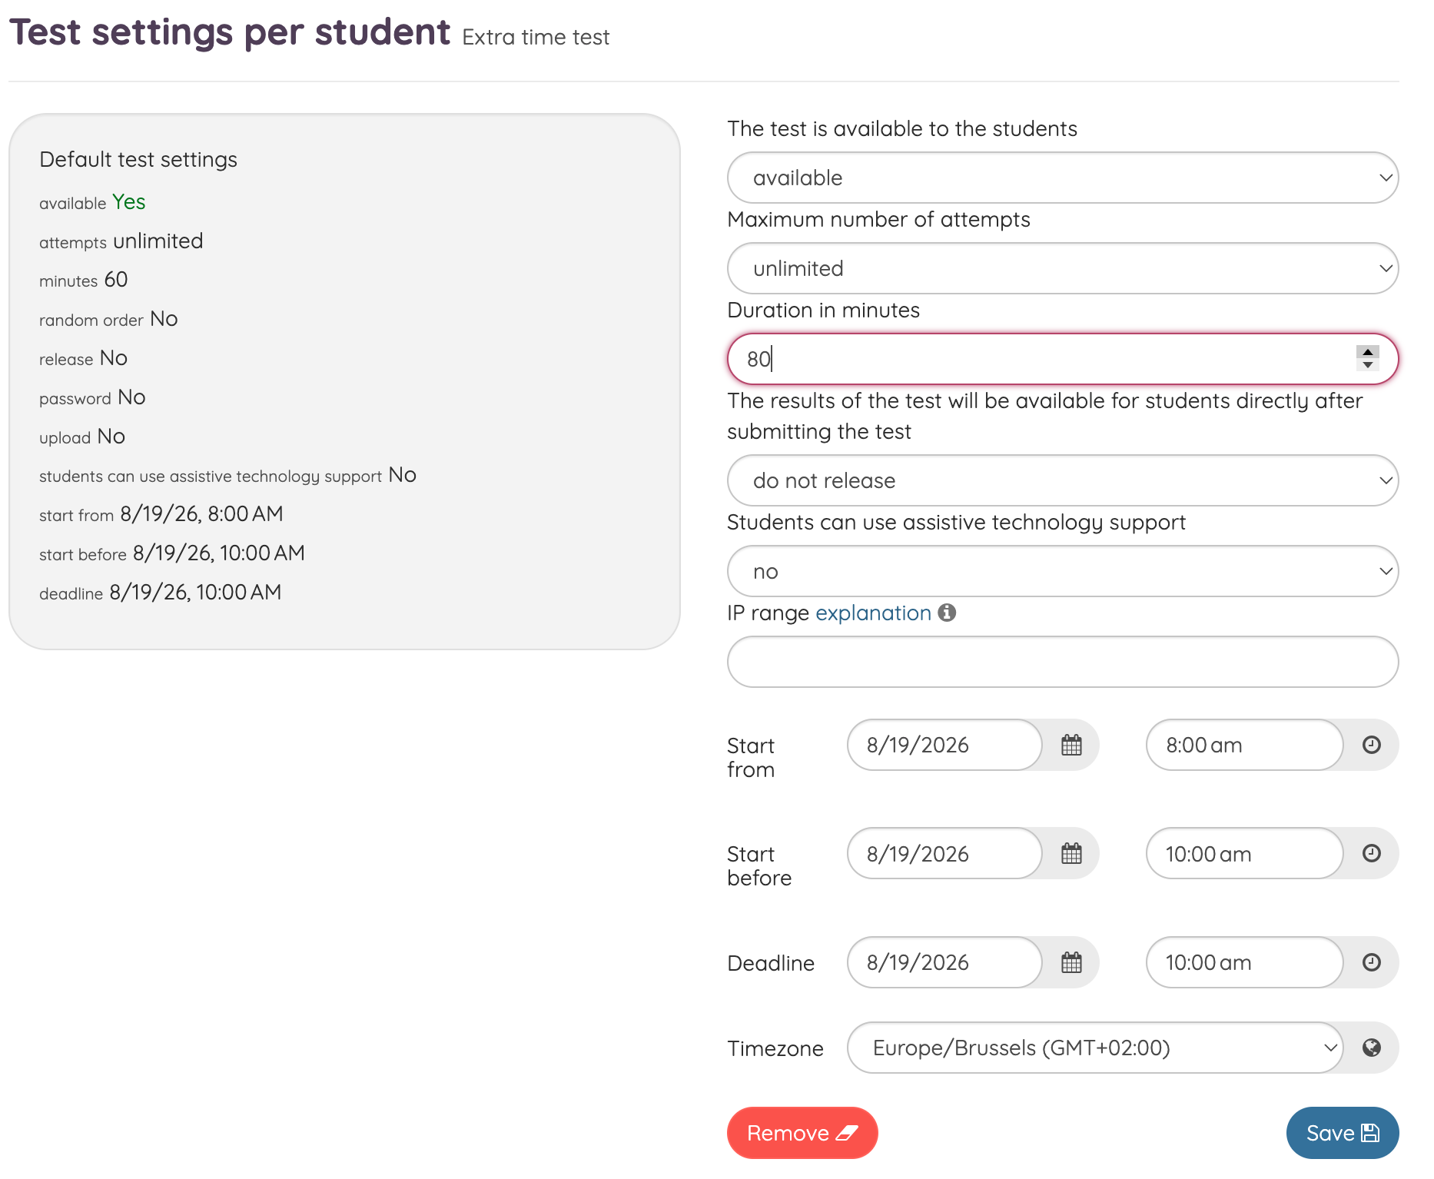Open the Start from calendar picker
This screenshot has width=1434, height=1179.
tap(1071, 745)
